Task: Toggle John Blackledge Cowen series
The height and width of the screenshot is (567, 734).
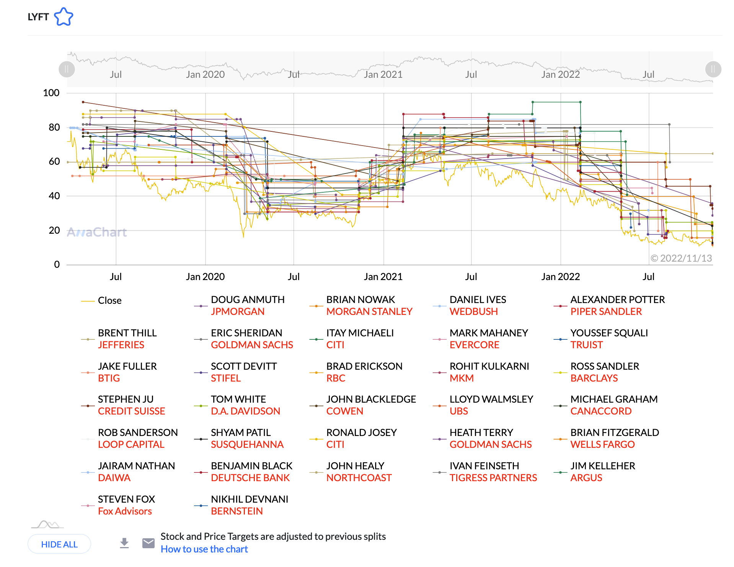Action: tap(363, 405)
